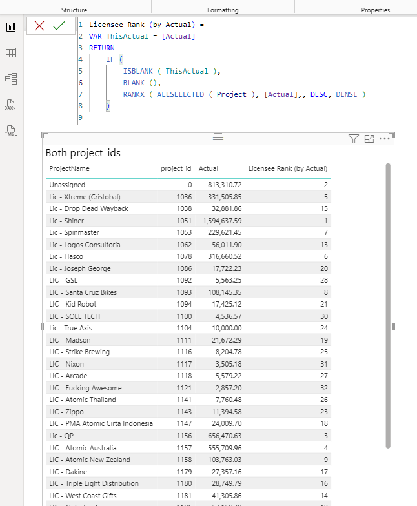Open the Model view icon

(x=10, y=79)
